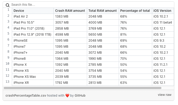Click the 69% percentage cell
The width and height of the screenshot is (178, 105).
pyautogui.click(x=135, y=41)
